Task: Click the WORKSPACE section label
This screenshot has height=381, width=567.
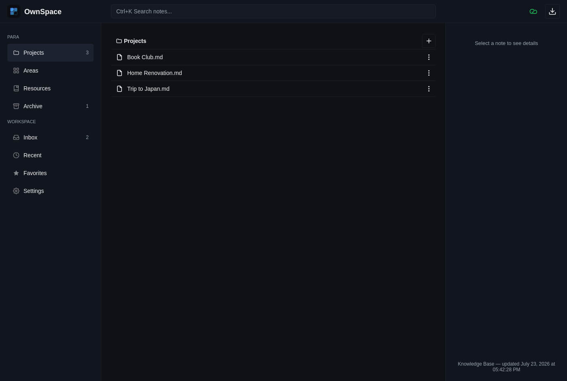Action: (x=21, y=122)
